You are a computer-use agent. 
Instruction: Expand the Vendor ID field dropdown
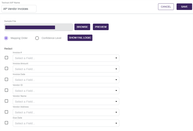(x=66, y=91)
